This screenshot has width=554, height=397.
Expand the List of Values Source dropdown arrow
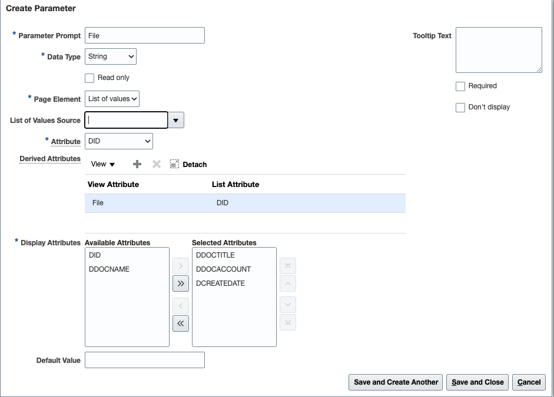175,120
